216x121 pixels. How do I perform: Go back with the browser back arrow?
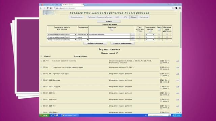(41, 8)
